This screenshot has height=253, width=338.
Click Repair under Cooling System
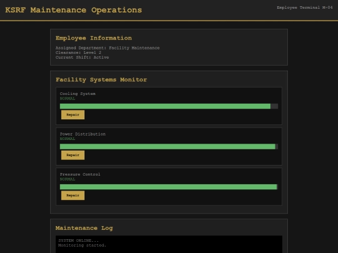pos(73,115)
